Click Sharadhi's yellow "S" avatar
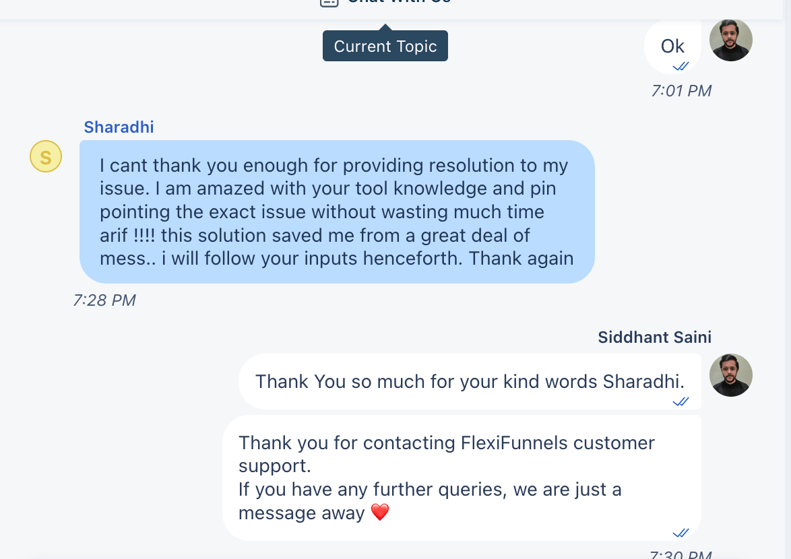791x559 pixels. tap(46, 158)
